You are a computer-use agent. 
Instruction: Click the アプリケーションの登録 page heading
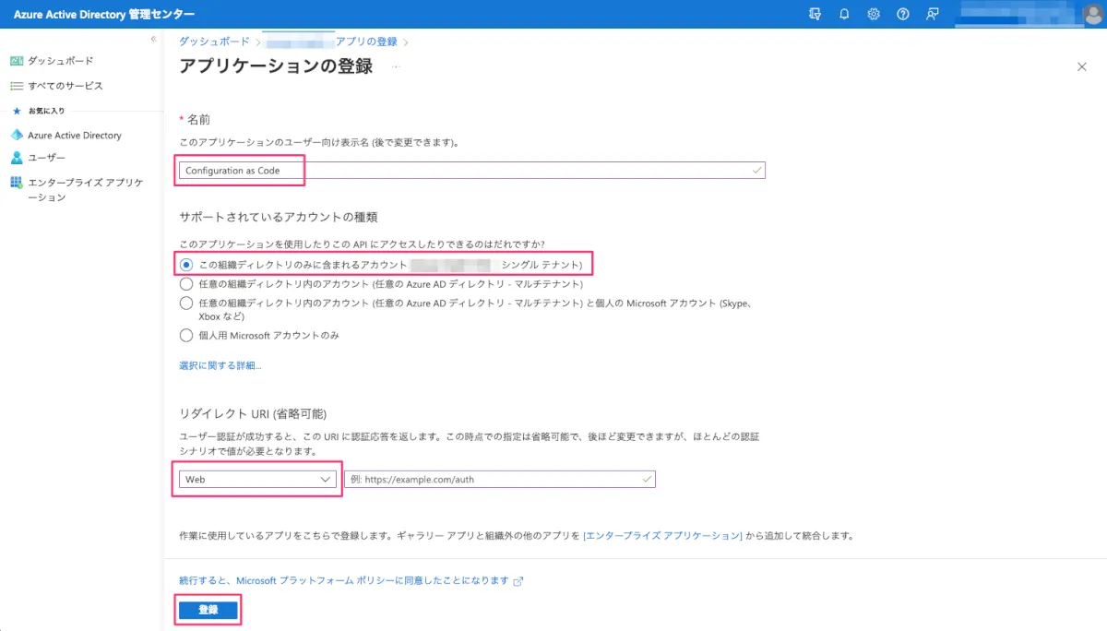tap(276, 66)
